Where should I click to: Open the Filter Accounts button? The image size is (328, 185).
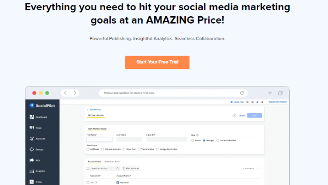[131, 168]
